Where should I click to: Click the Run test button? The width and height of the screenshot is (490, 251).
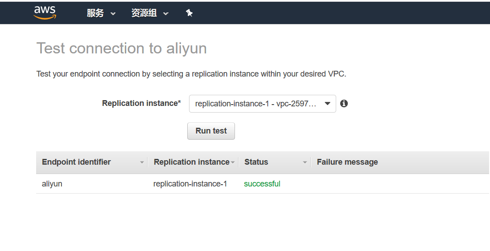pyautogui.click(x=211, y=131)
